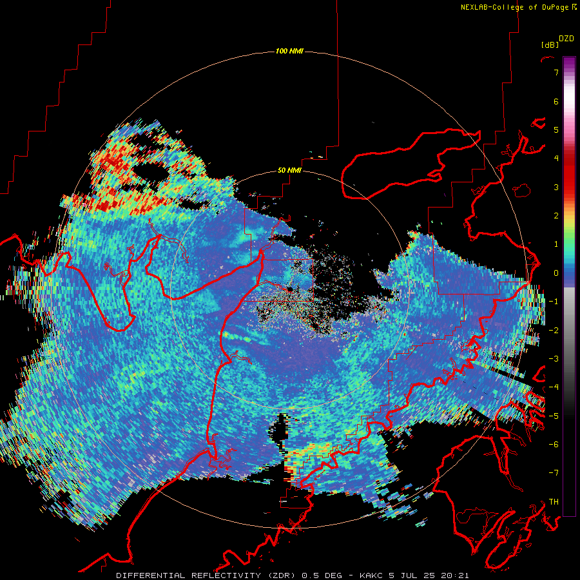Viewport: 580px width, 580px height.
Task: Click the colorbar tick label 2
Action: 556,216
